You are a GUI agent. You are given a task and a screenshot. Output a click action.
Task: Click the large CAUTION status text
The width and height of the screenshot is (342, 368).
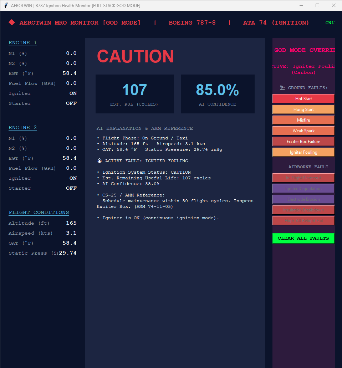(136, 57)
